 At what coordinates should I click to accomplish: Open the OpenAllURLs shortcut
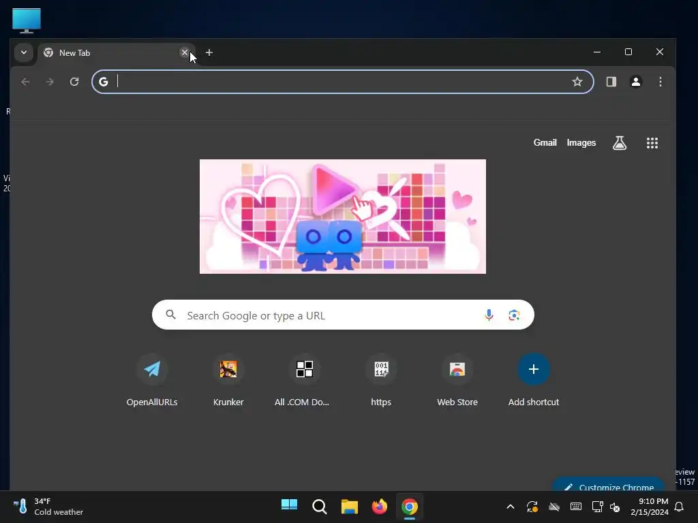point(152,381)
